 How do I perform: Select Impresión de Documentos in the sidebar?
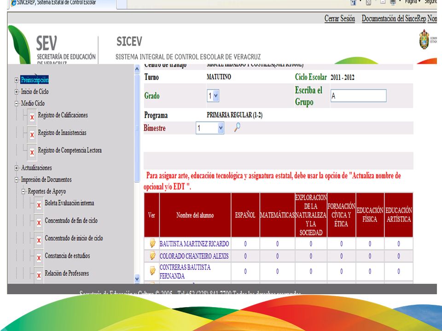(46, 180)
